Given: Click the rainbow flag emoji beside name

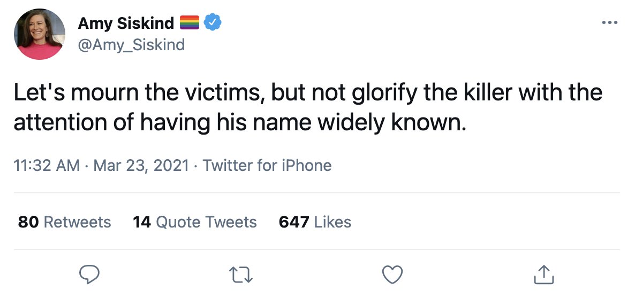Looking at the screenshot, I should point(189,23).
